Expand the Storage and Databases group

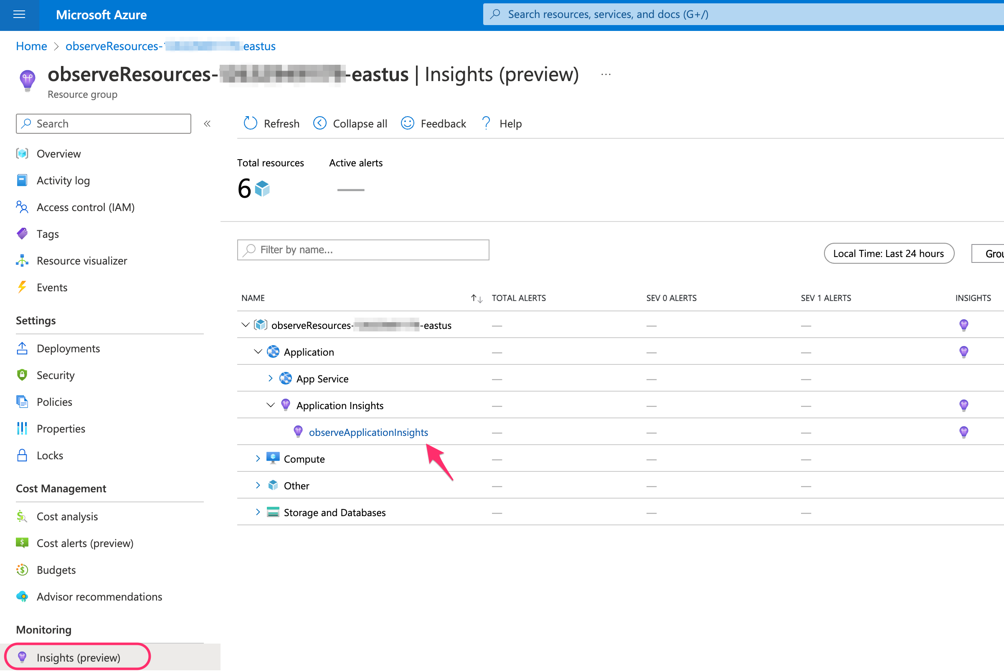coord(258,512)
